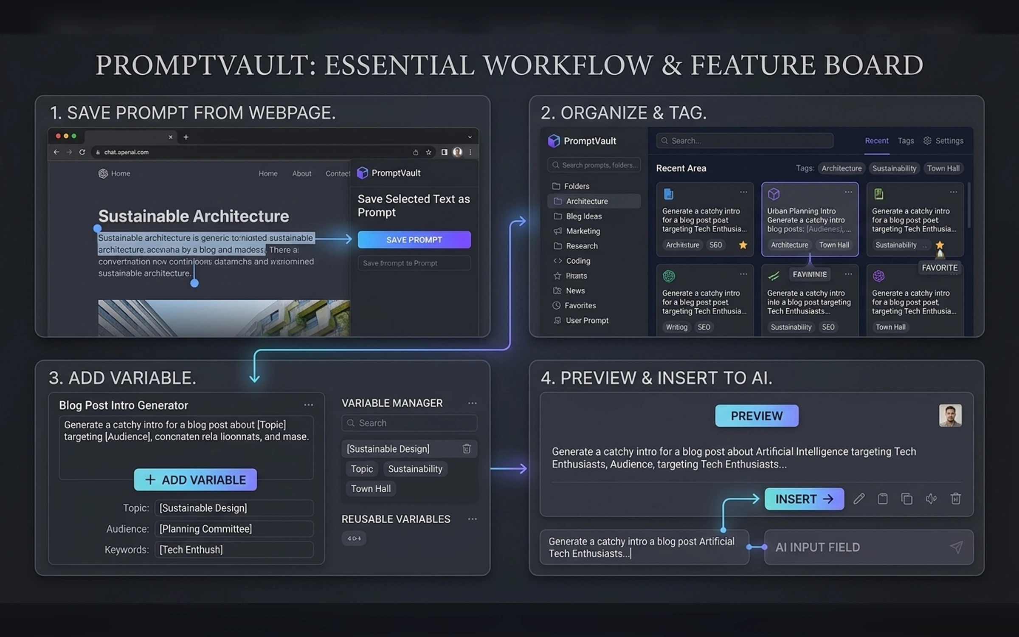1019x637 pixels.
Task: Reload the chat.openai.com page
Action: tap(82, 152)
